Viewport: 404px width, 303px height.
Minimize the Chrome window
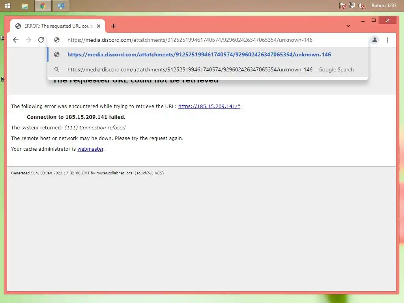[x=363, y=21]
